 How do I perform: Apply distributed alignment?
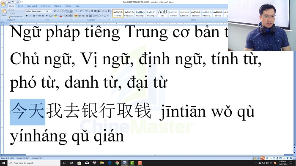[90, 16]
